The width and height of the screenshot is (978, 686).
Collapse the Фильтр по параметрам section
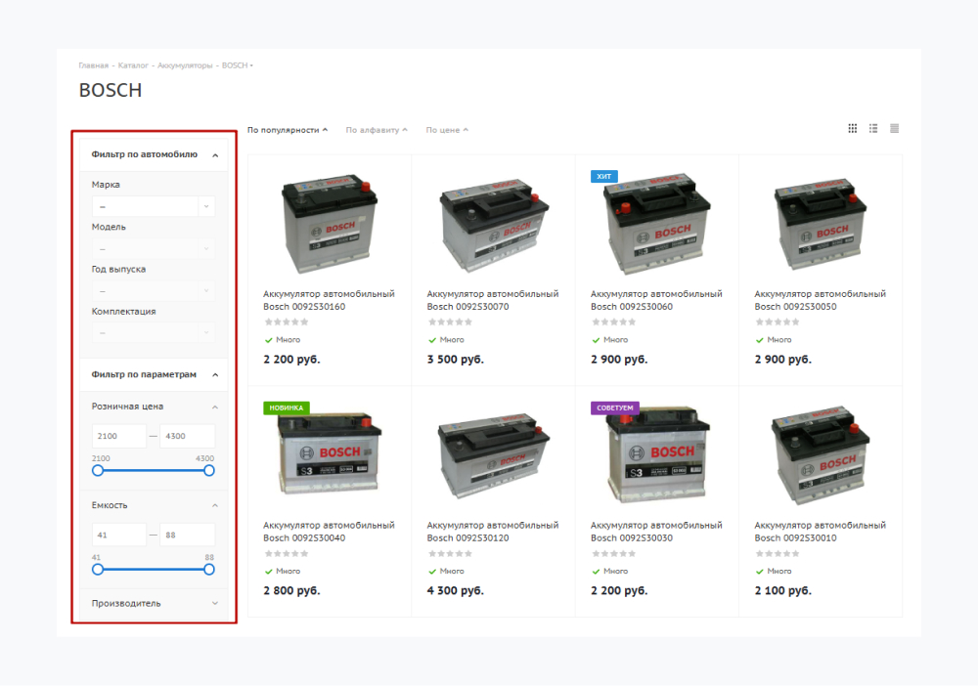[x=215, y=374]
